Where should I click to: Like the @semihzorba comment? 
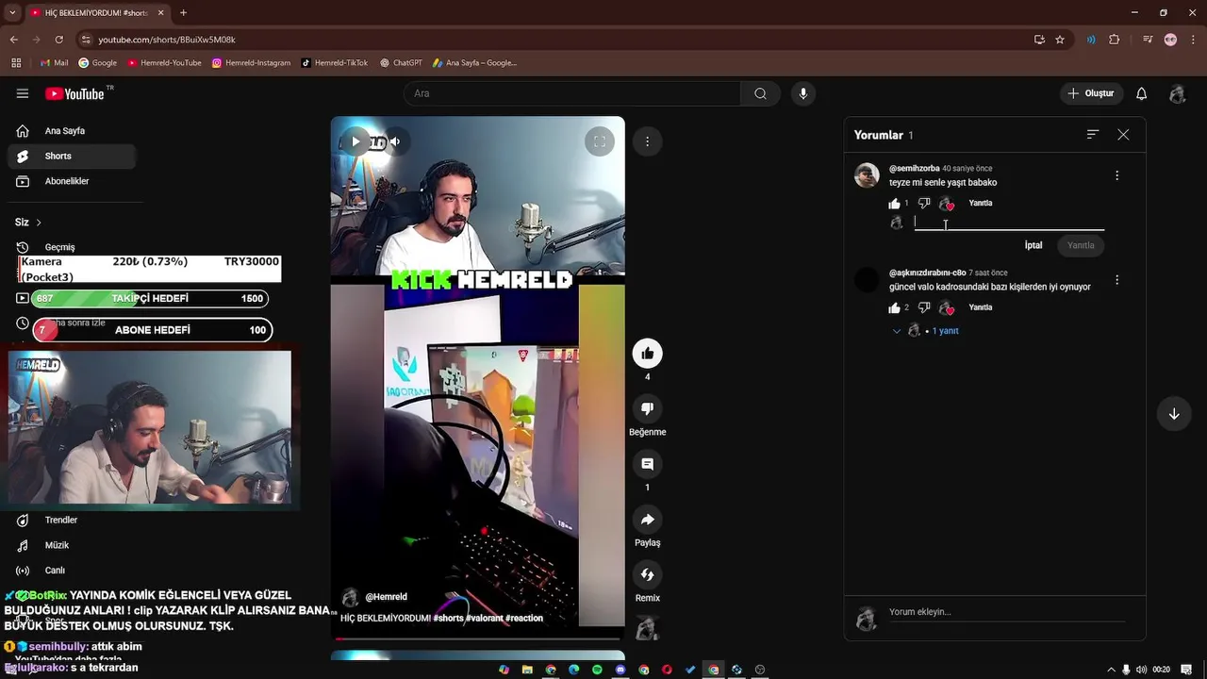click(894, 204)
